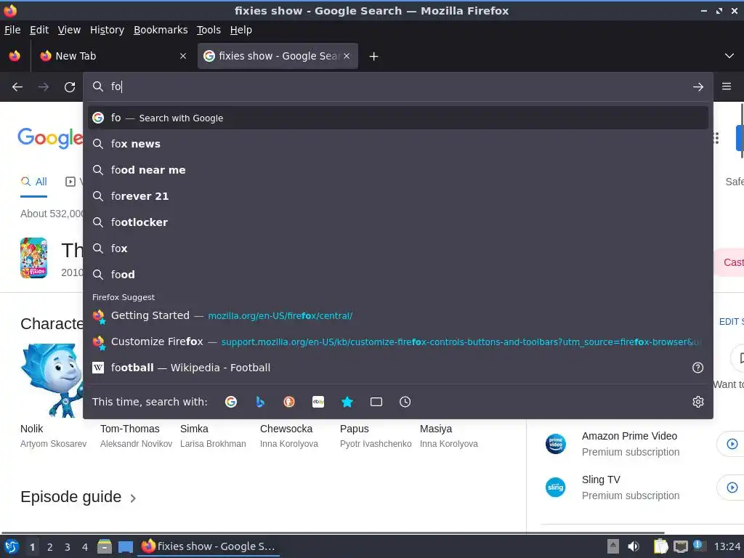
Task: Click the Firefox View pinned icon
Action: pyautogui.click(x=15, y=56)
